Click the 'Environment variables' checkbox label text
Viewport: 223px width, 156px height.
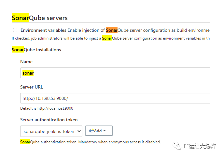pyautogui.click(x=43, y=30)
